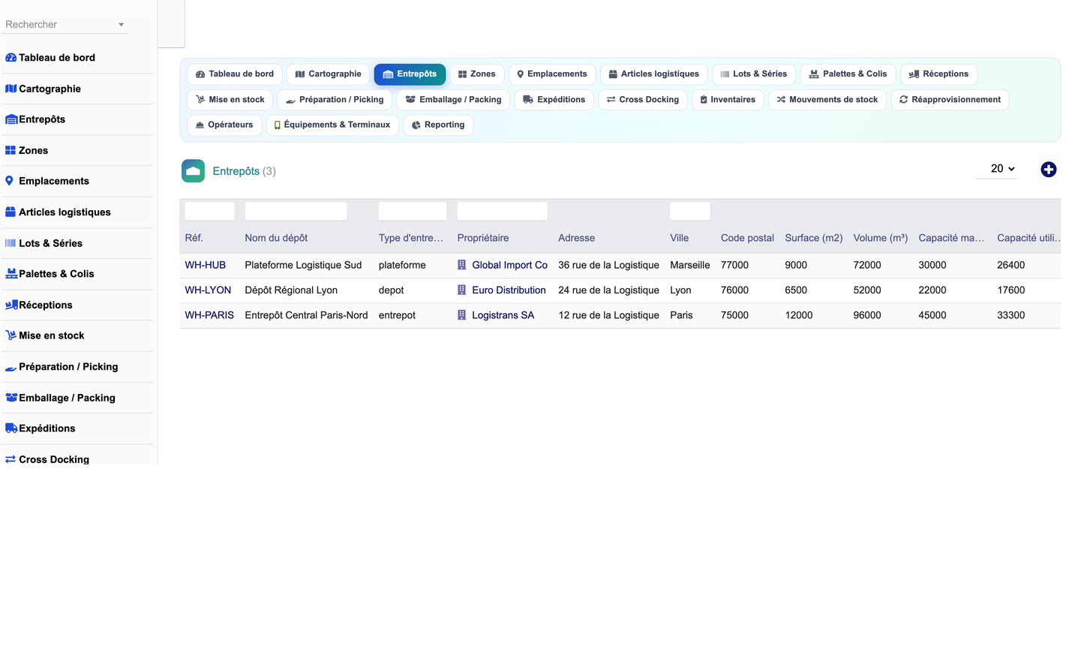Click the building icon next to Euro Distribution
The width and height of the screenshot is (1084, 671).
tap(462, 290)
